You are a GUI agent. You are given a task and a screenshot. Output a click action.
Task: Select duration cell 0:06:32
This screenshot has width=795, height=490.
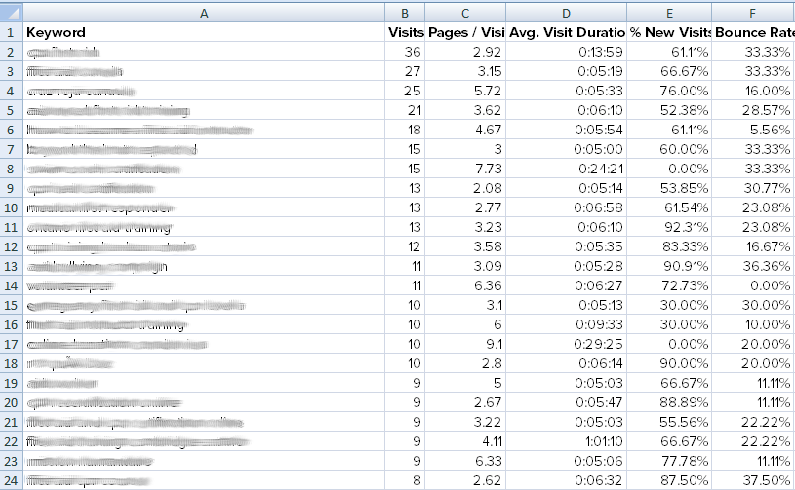point(566,480)
